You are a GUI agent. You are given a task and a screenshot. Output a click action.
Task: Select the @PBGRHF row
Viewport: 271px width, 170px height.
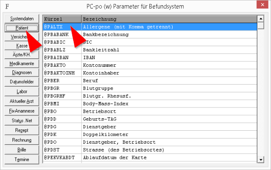point(150,96)
